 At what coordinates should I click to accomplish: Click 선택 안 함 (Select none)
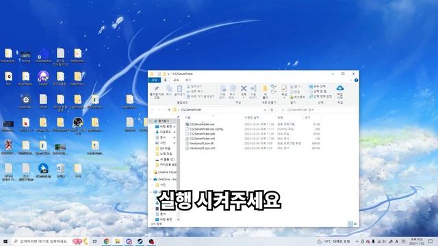pyautogui.click(x=318, y=92)
